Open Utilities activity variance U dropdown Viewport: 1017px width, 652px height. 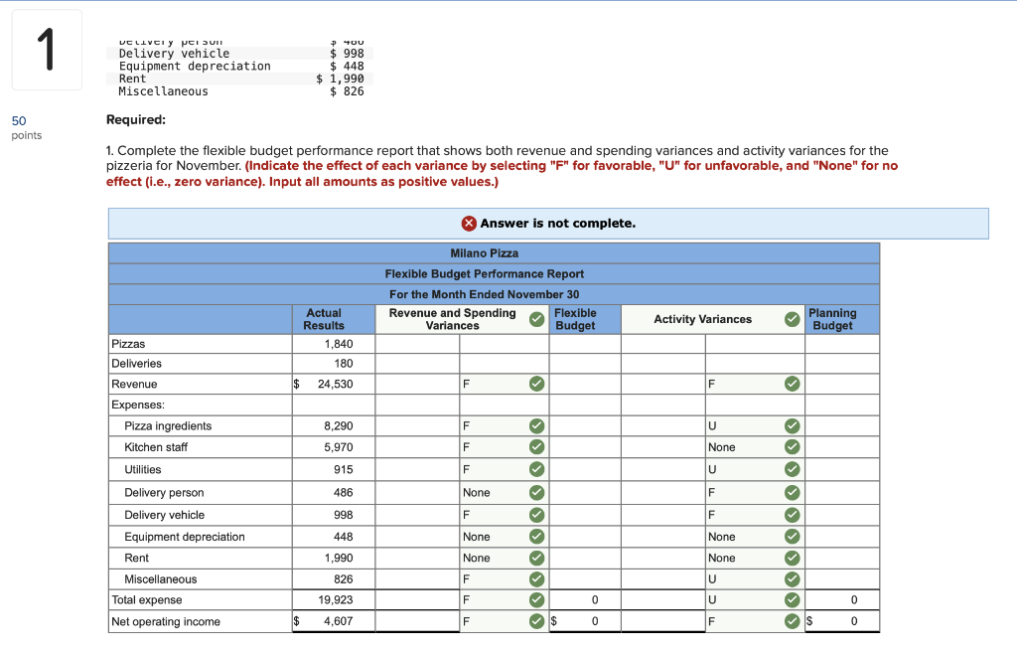pyautogui.click(x=755, y=469)
